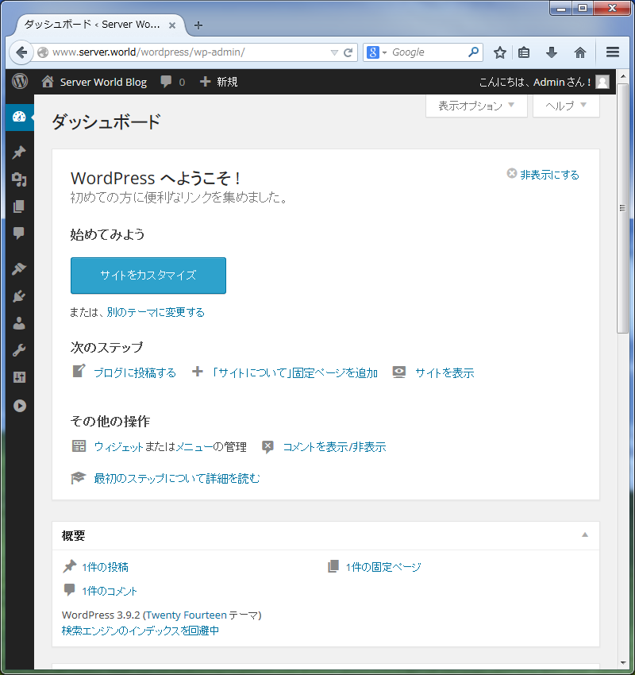Select the ダッシュボード browser tab
This screenshot has height=675, width=635.
click(100, 25)
